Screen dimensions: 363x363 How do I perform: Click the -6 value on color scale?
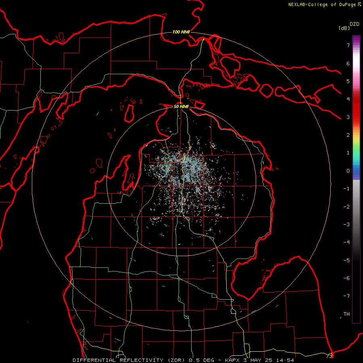pyautogui.click(x=346, y=278)
